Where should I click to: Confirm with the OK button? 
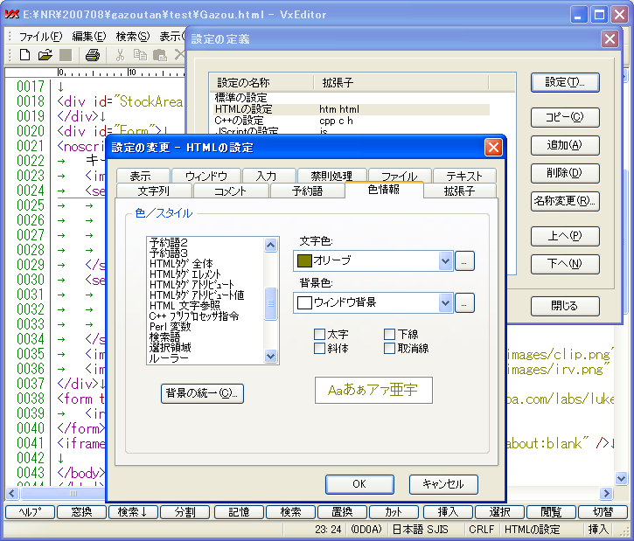pos(359,484)
